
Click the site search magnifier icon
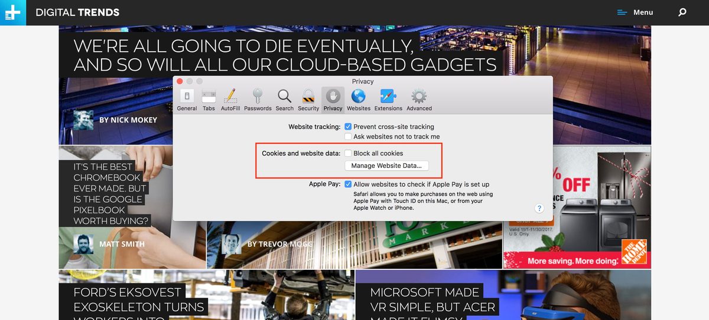682,12
